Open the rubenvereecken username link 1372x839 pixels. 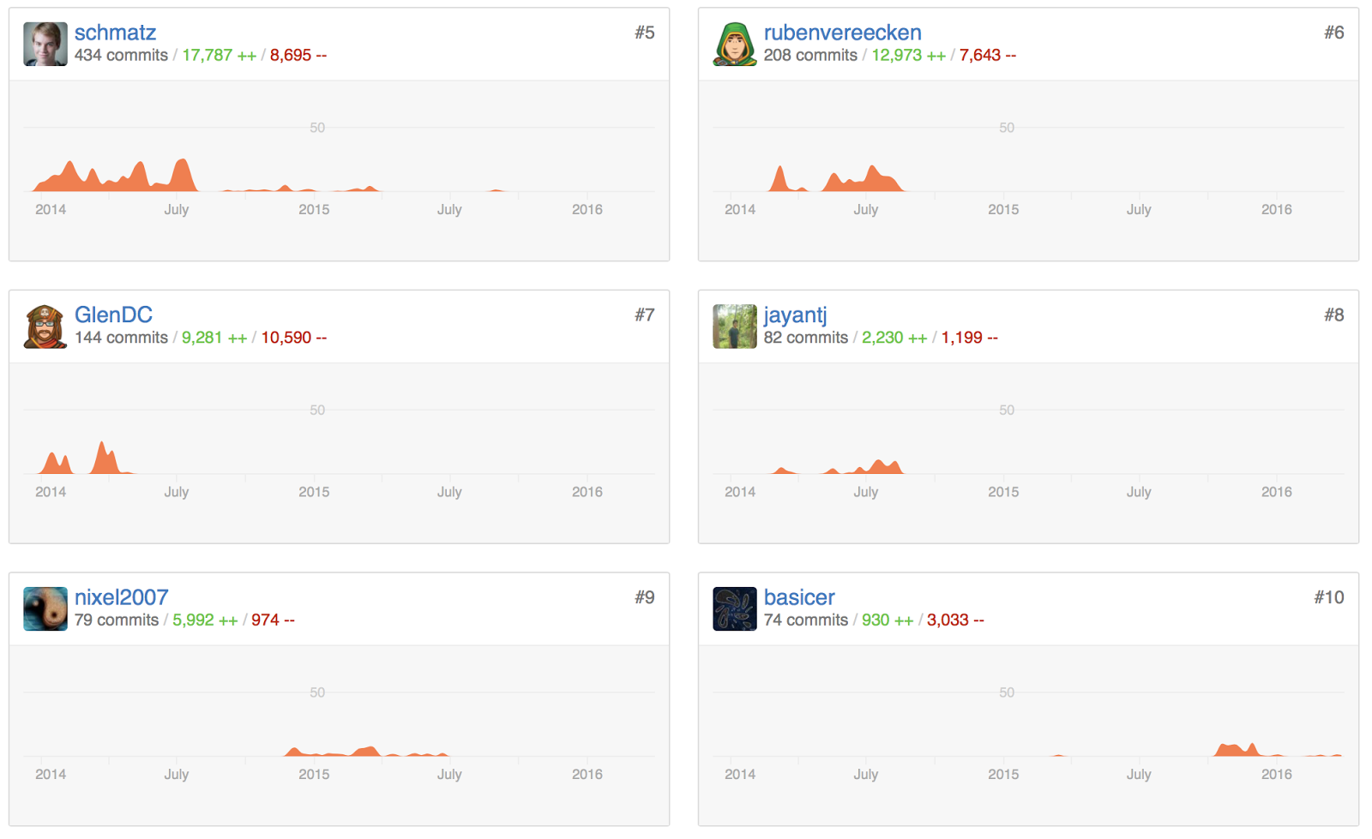point(842,33)
